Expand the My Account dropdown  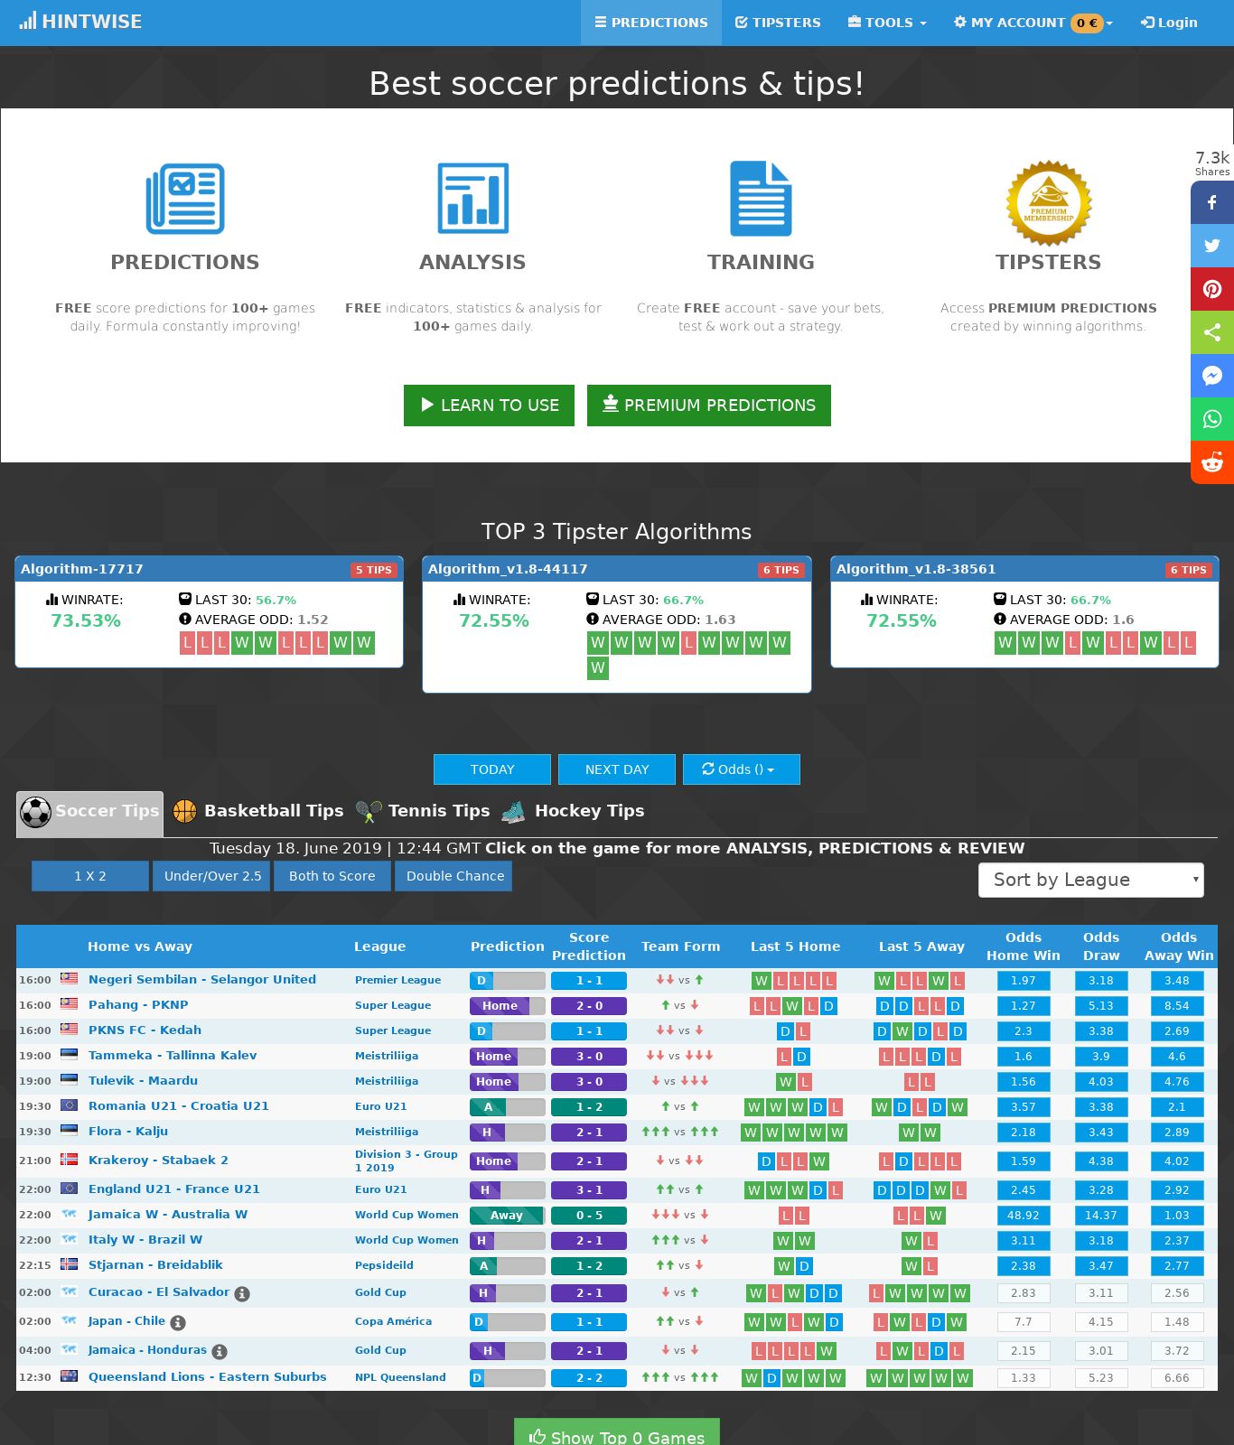point(1033,23)
